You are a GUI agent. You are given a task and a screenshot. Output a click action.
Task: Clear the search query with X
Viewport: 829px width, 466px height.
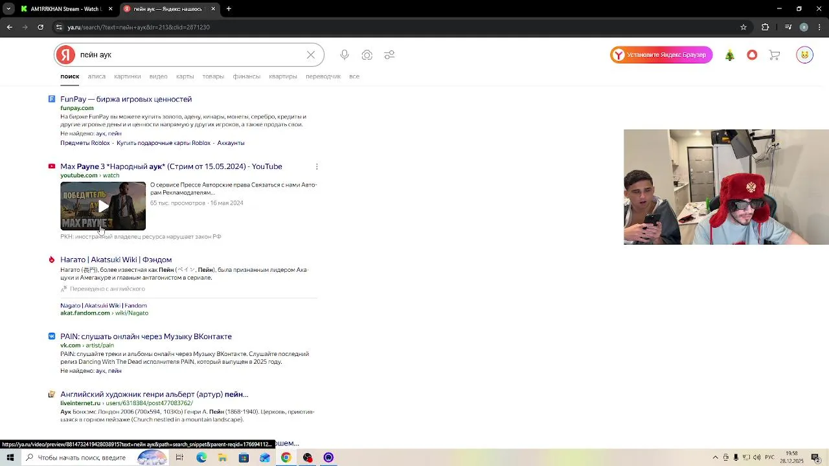[311, 55]
